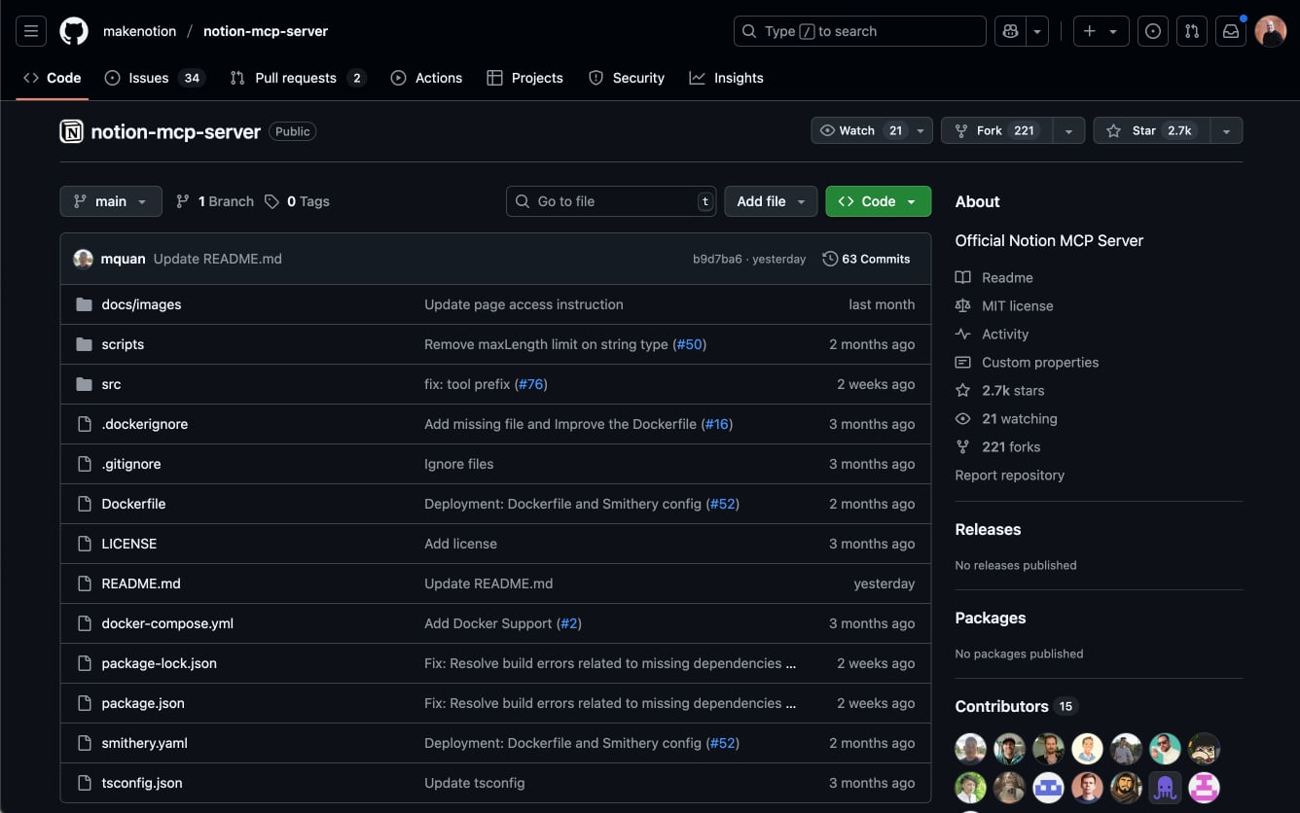The width and height of the screenshot is (1300, 813).
Task: Open the notion-mcp-server breadcrumb link
Action: [266, 31]
